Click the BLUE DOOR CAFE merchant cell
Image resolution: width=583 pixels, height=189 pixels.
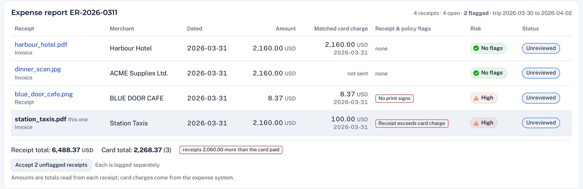tap(136, 98)
